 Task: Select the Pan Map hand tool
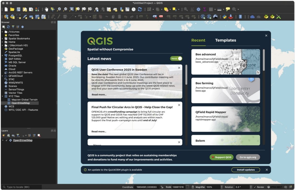click(46, 9)
